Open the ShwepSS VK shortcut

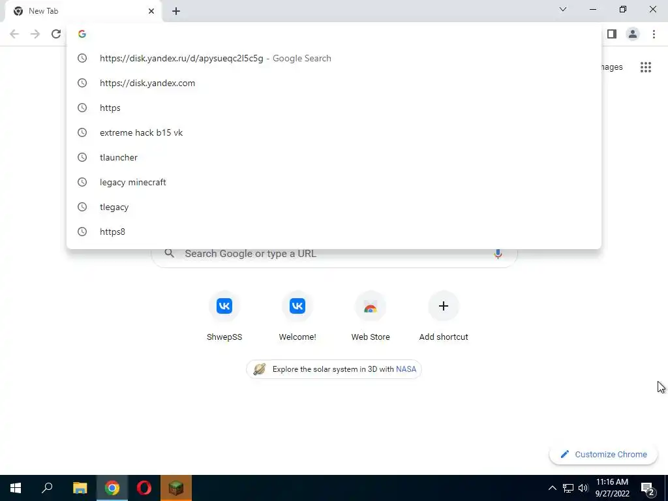pyautogui.click(x=224, y=316)
